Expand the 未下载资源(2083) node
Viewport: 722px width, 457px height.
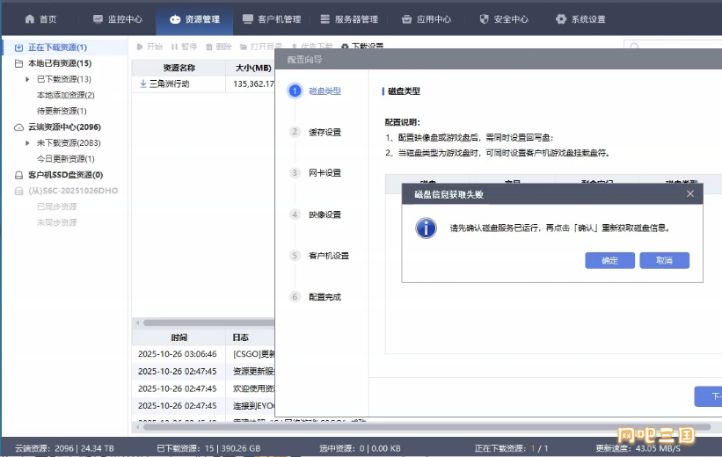27,143
